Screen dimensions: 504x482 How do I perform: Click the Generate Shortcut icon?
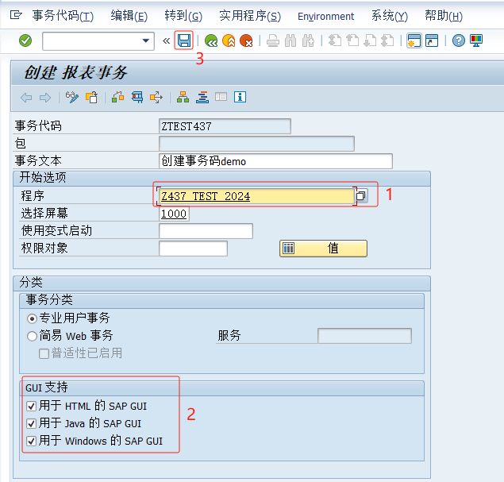click(432, 40)
